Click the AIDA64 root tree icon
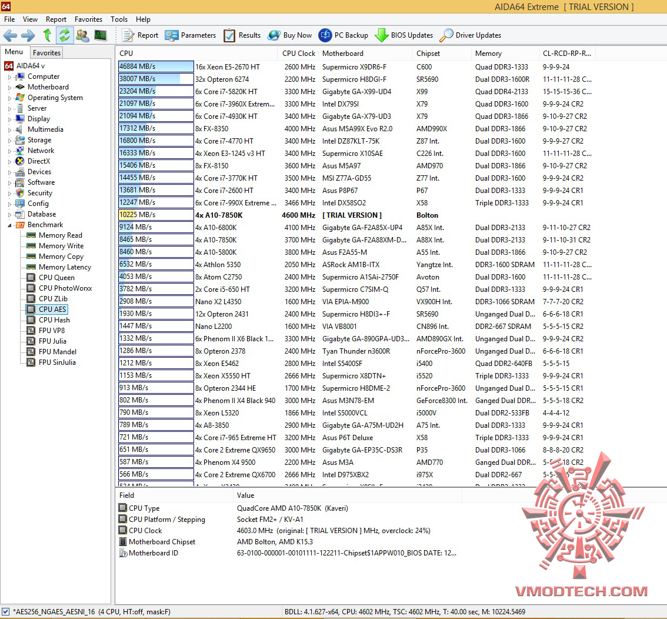The image size is (667, 619). (x=8, y=66)
